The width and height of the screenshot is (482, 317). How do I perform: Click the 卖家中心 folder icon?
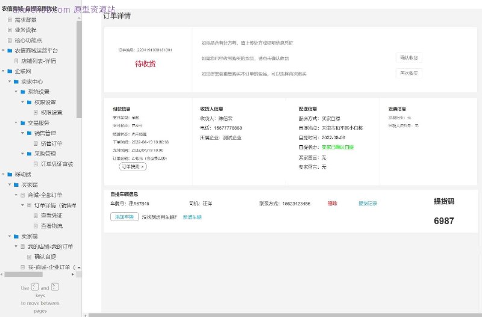[16, 81]
